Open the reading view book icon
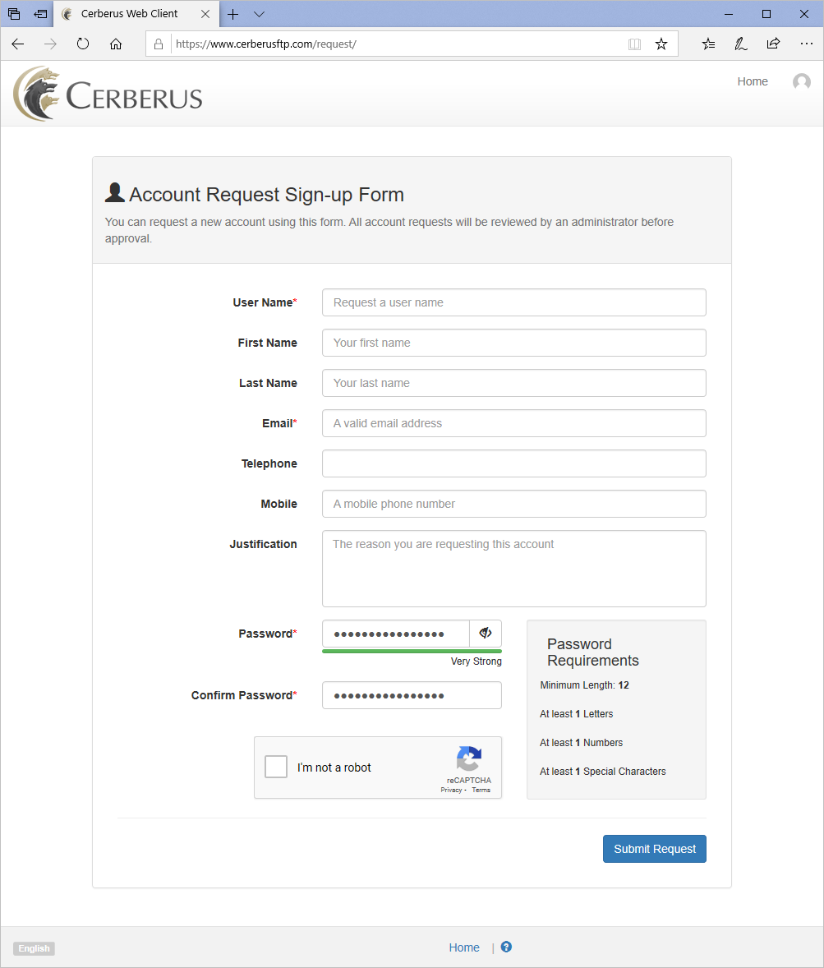This screenshot has height=968, width=824. click(634, 44)
